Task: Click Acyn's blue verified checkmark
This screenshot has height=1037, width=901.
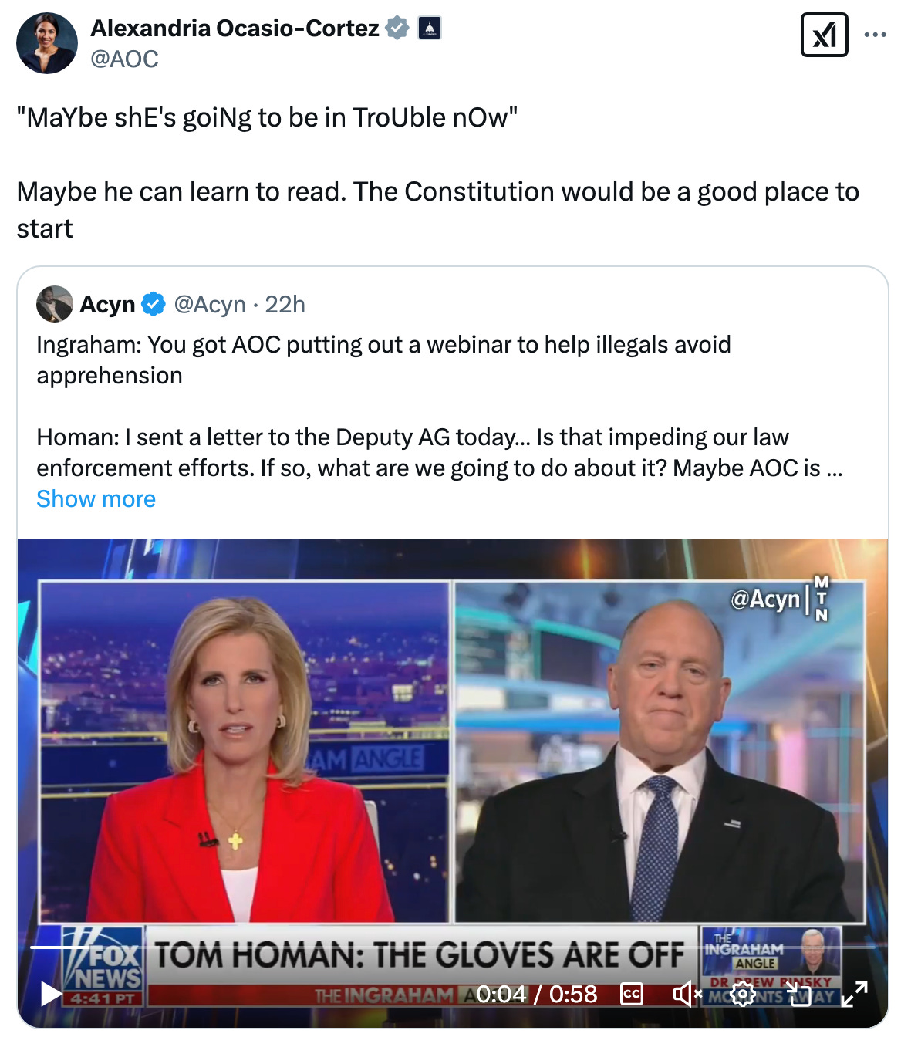Action: pos(154,304)
